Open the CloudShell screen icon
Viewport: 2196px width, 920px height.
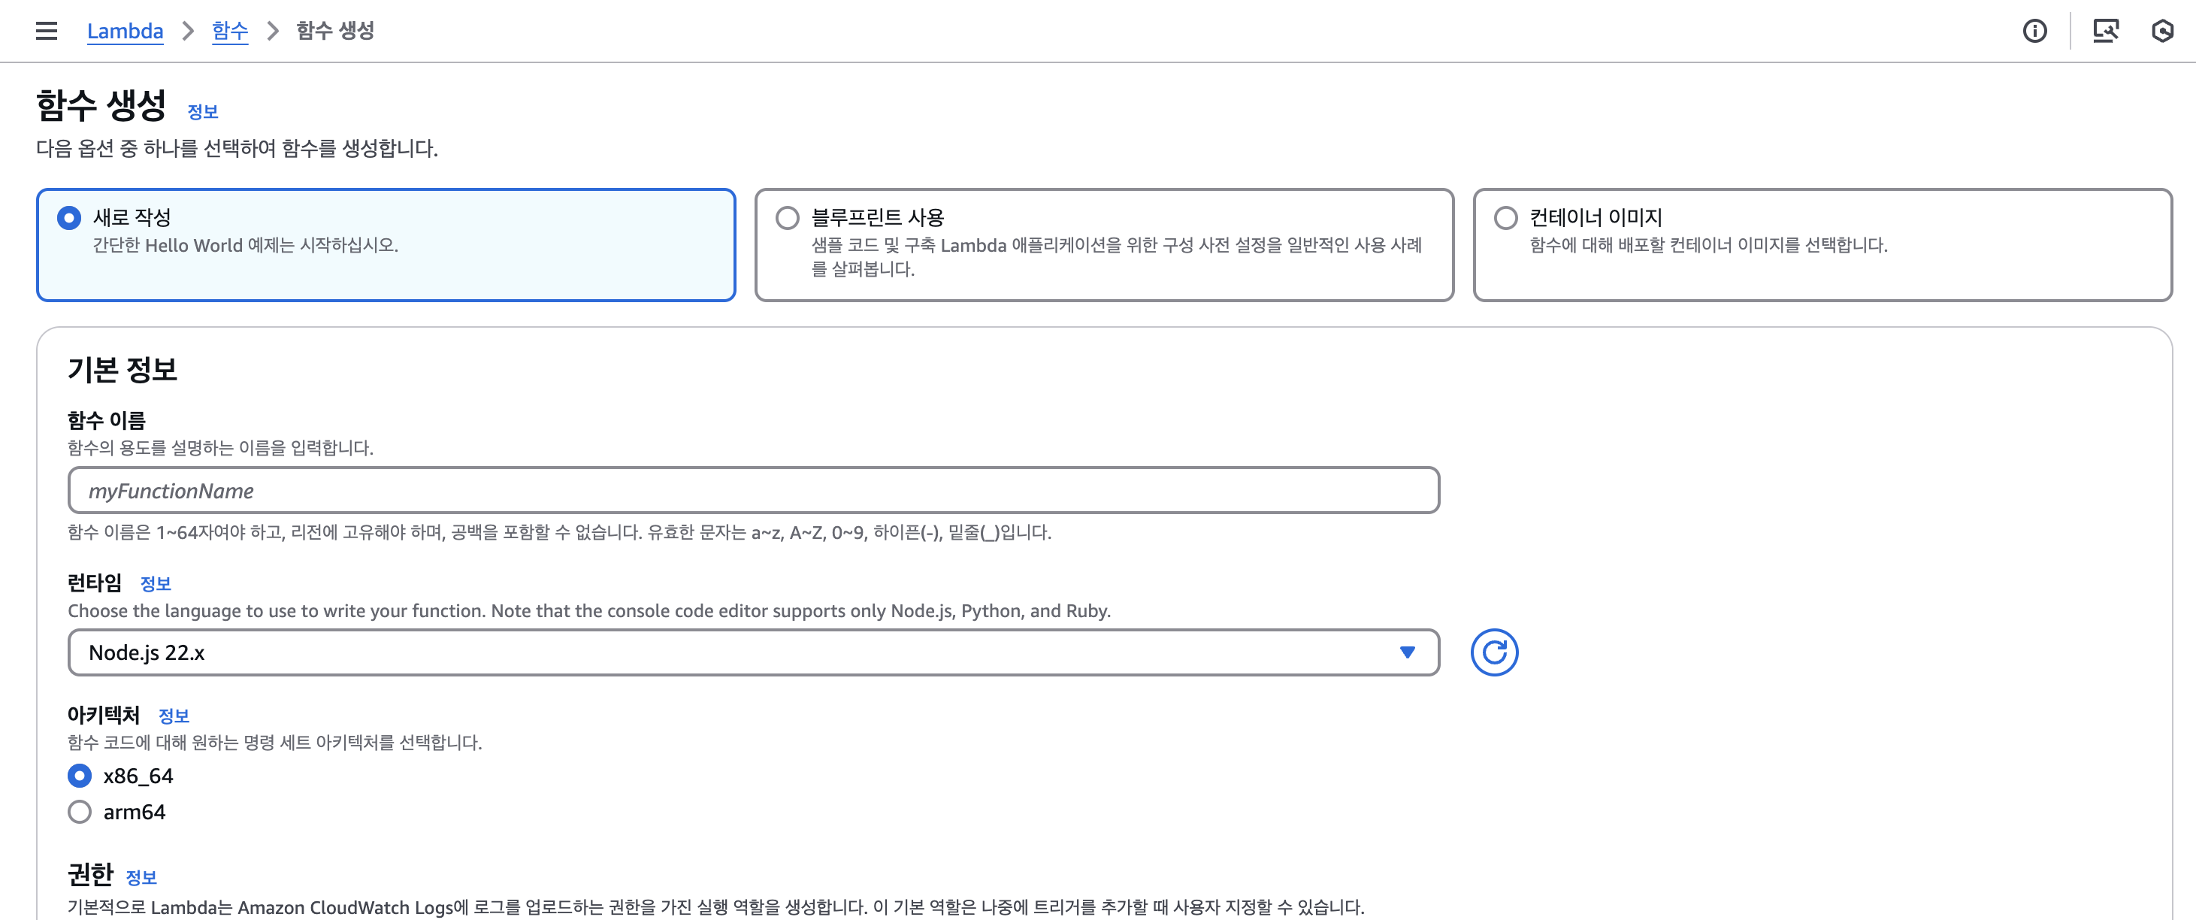(x=2105, y=32)
